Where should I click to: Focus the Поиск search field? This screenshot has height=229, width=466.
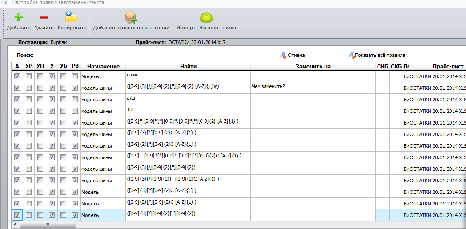point(151,55)
